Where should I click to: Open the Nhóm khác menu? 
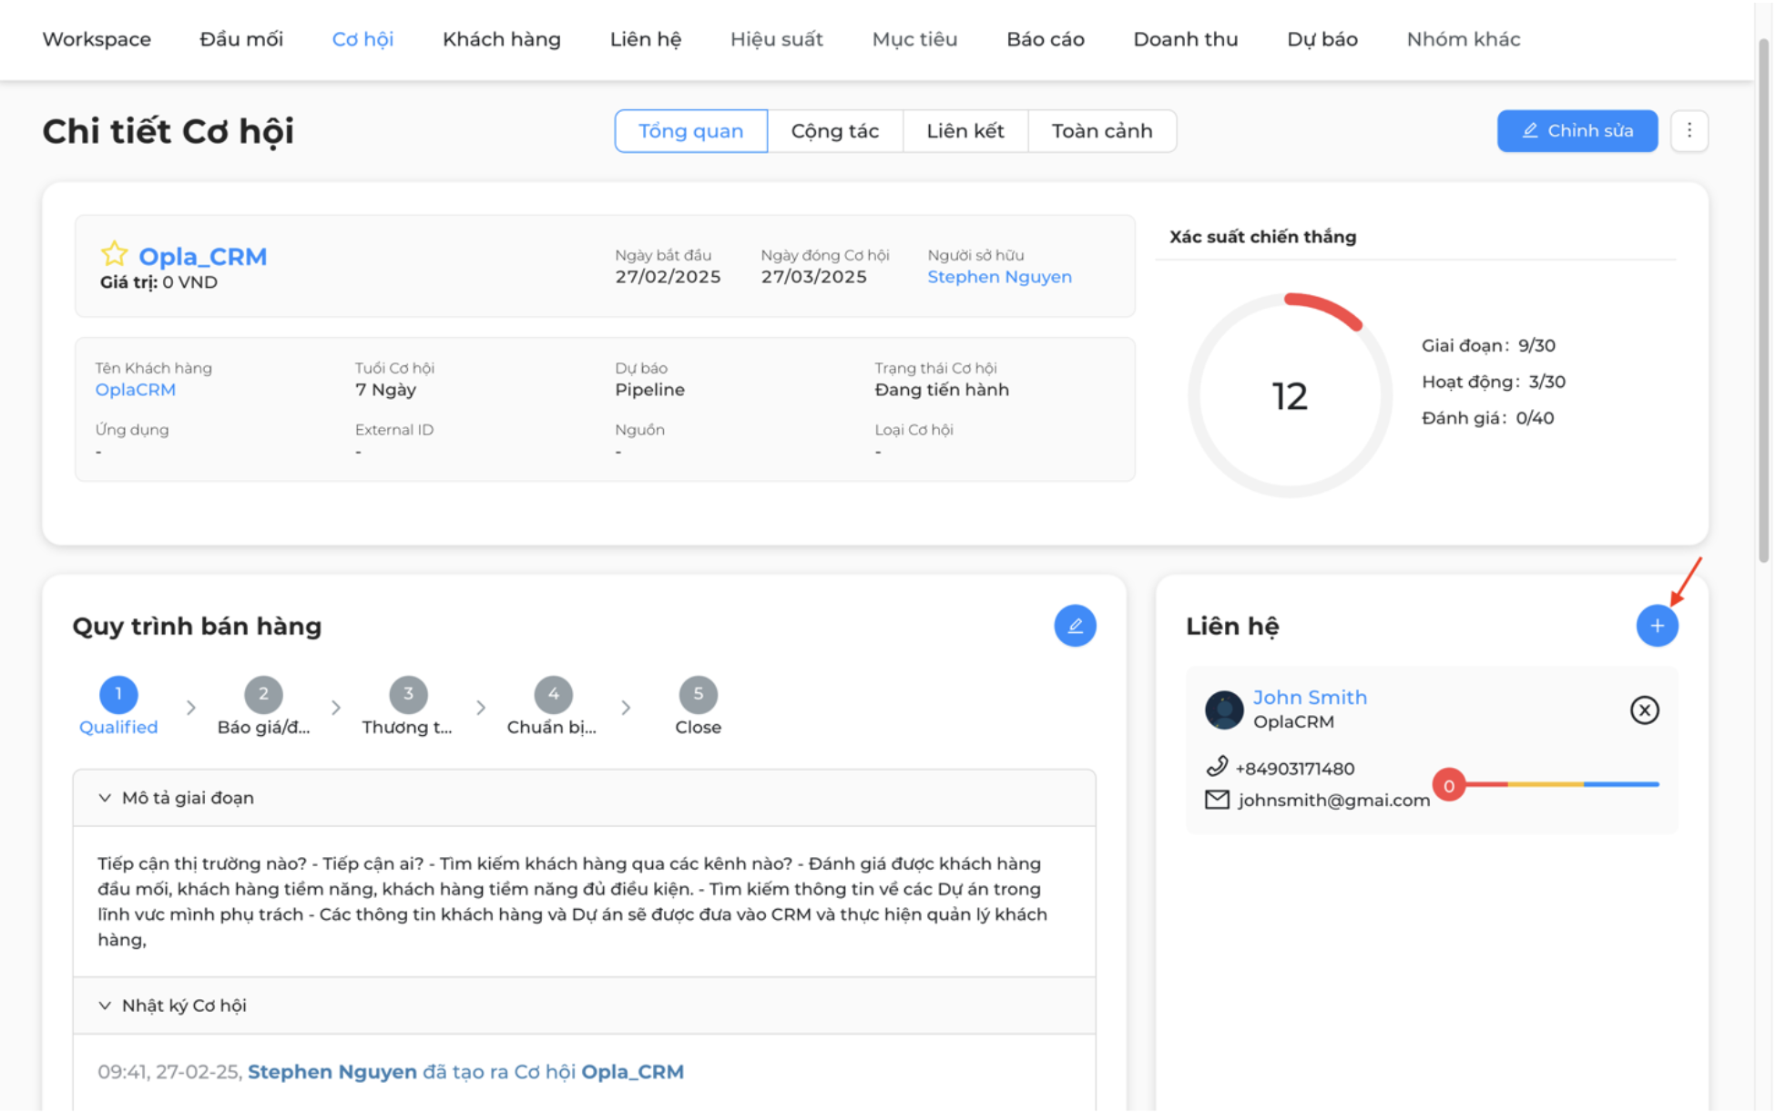click(x=1463, y=39)
